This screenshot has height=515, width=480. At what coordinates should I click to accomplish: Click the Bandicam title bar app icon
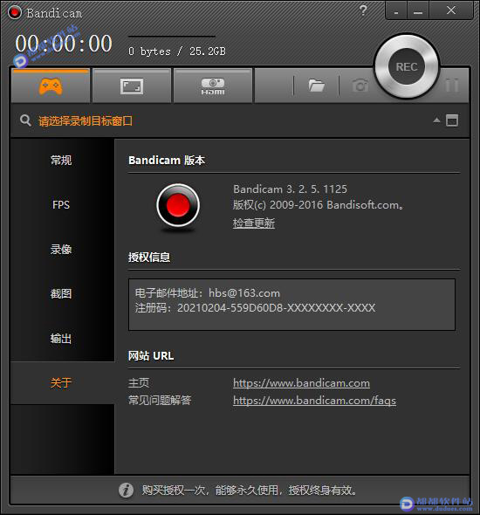tap(15, 12)
